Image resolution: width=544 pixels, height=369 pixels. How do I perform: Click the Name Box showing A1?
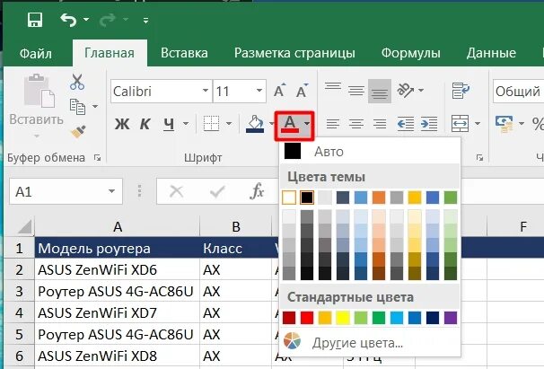[x=66, y=191]
